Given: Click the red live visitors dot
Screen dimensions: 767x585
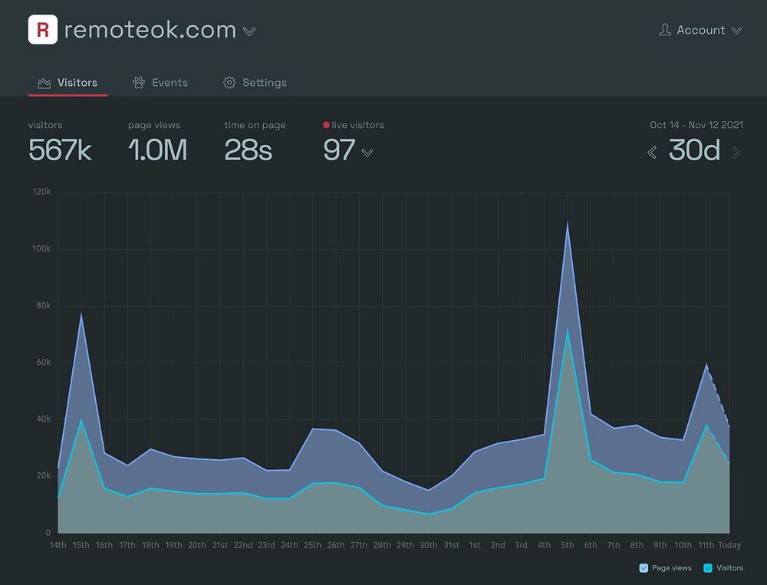Looking at the screenshot, I should (x=326, y=125).
